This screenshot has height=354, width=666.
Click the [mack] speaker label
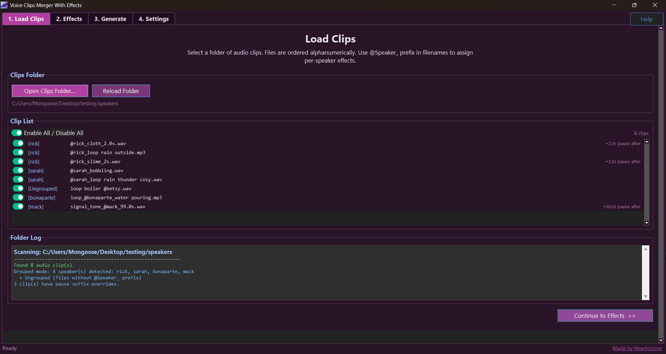[x=36, y=206]
